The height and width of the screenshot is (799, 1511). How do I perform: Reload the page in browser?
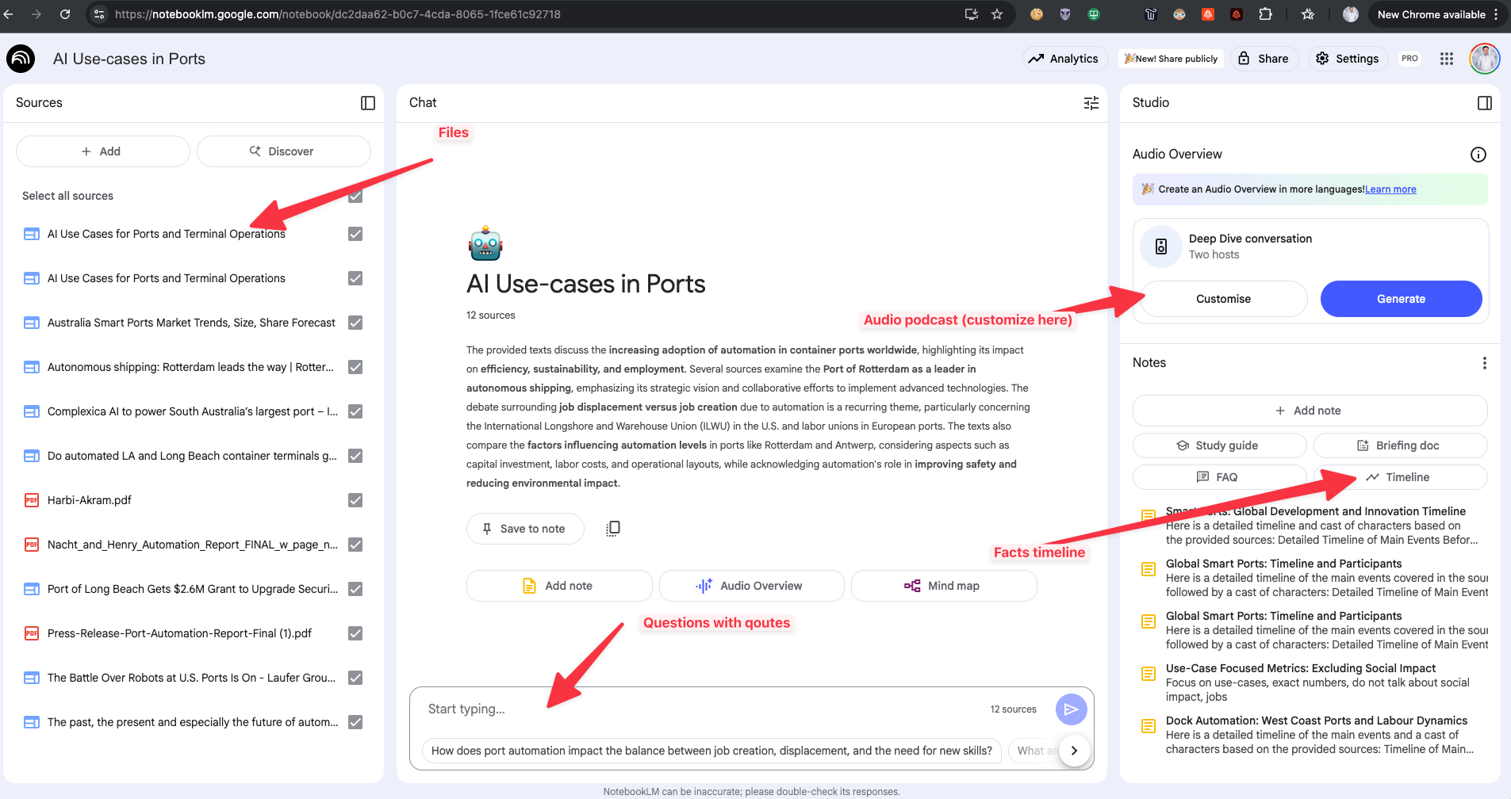[65, 14]
